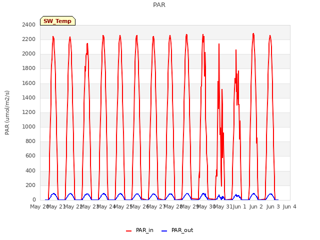Click the 1400 y-axis tick label
The image size is (320, 240).
pyautogui.click(x=29, y=97)
